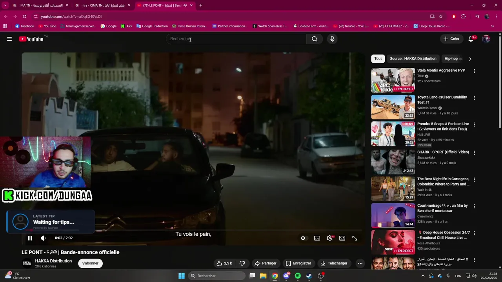Image resolution: width=502 pixels, height=282 pixels.
Task: Select Source : HAKKA Distribution chip
Action: coord(413,59)
